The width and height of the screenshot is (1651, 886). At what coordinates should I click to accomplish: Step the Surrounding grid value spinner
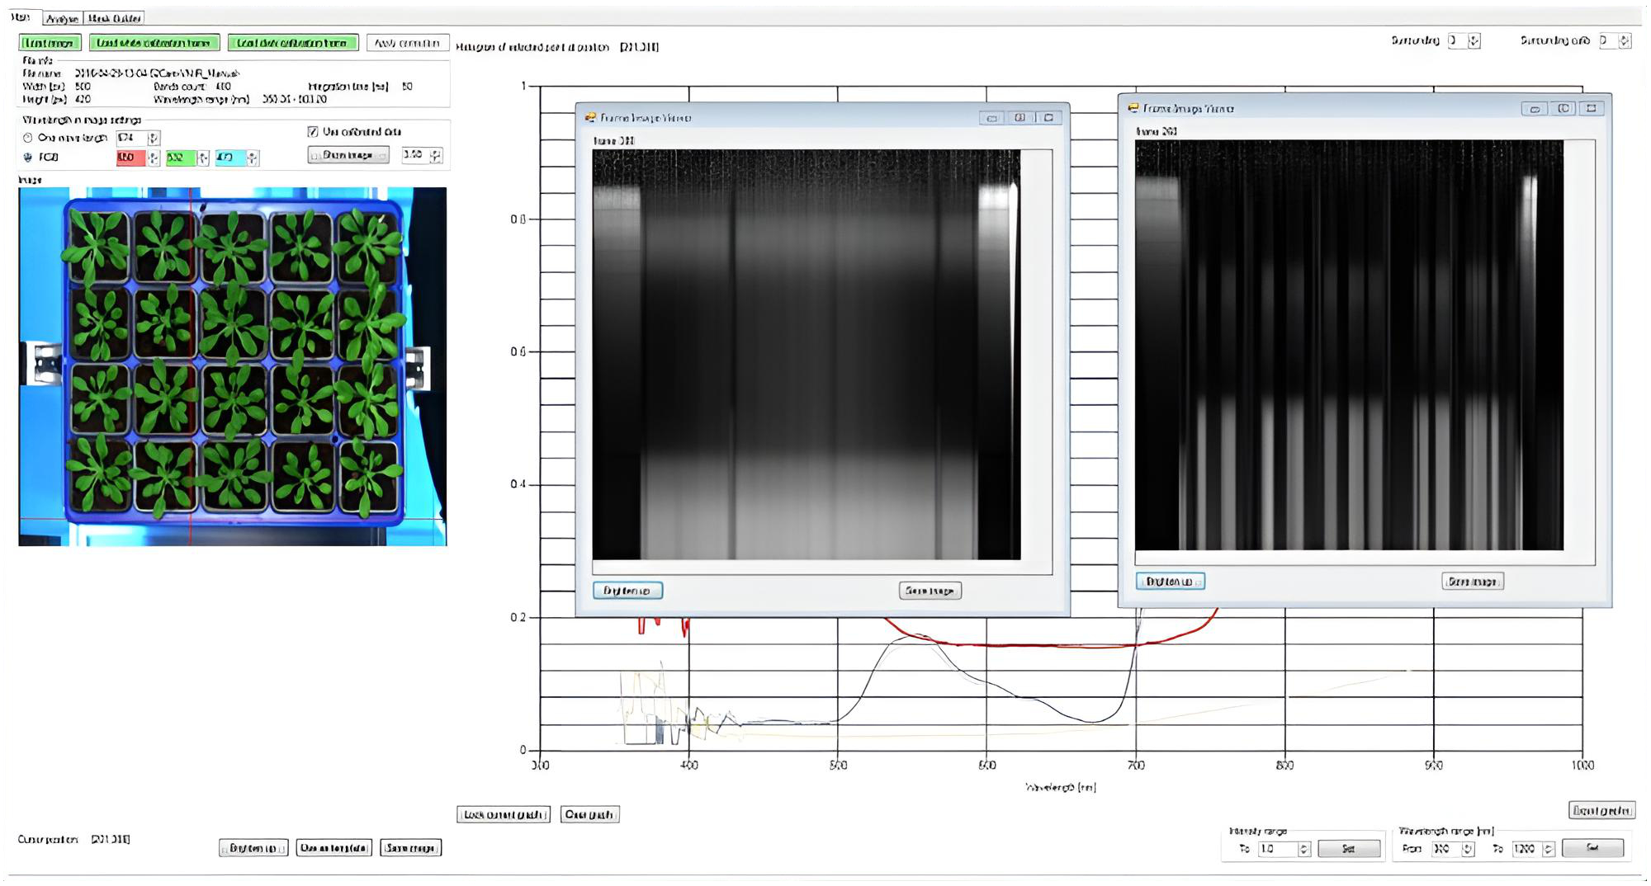point(1625,40)
